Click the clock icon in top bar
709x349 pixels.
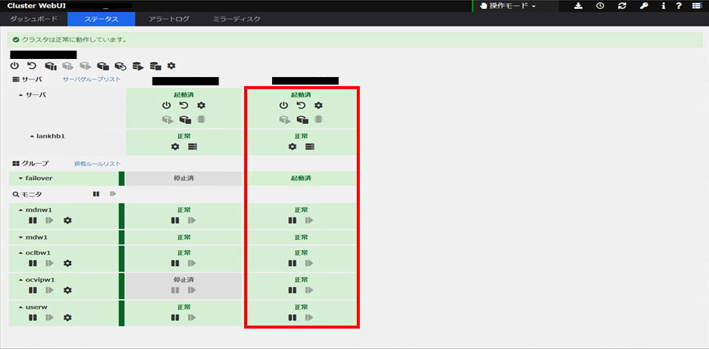[599, 6]
